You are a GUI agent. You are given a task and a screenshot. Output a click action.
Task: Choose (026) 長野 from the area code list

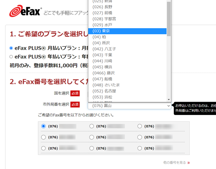click(x=127, y=7)
